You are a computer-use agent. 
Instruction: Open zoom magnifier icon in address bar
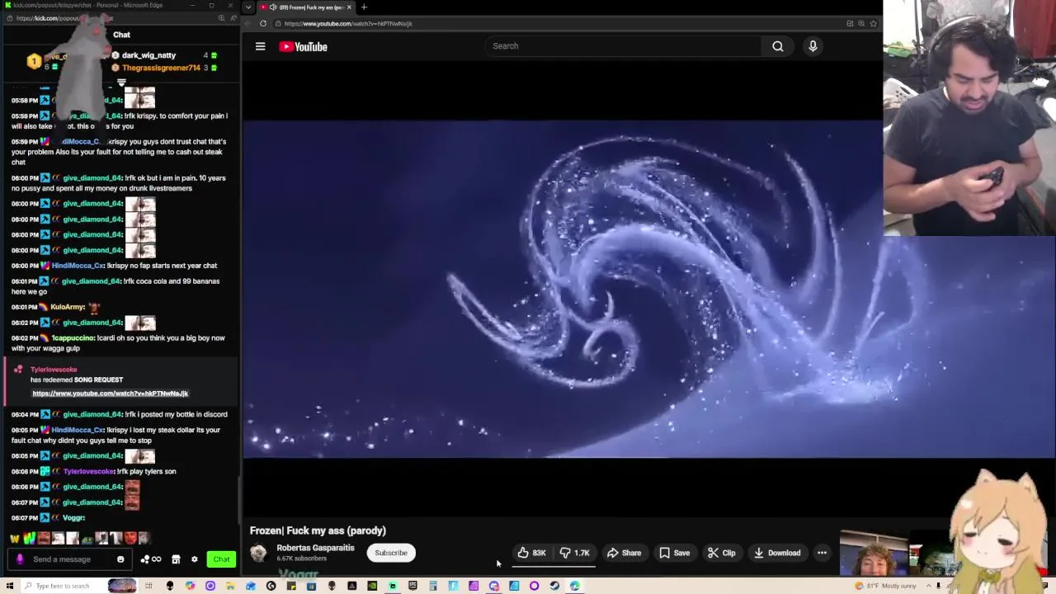tap(861, 23)
